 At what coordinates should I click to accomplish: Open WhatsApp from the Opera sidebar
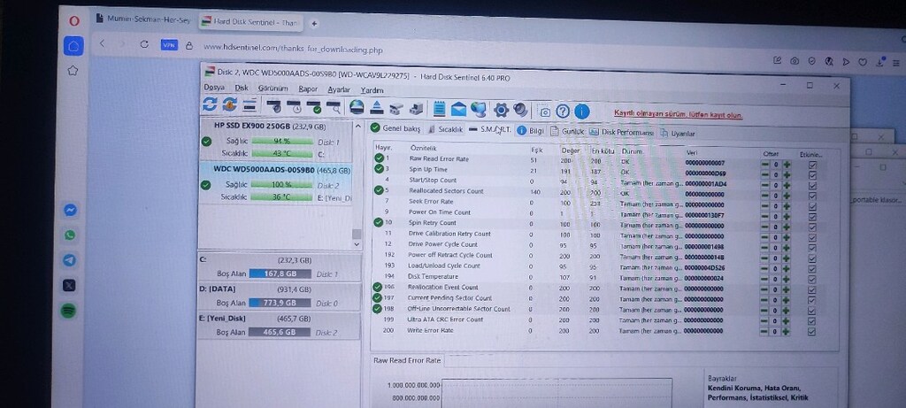(70, 235)
